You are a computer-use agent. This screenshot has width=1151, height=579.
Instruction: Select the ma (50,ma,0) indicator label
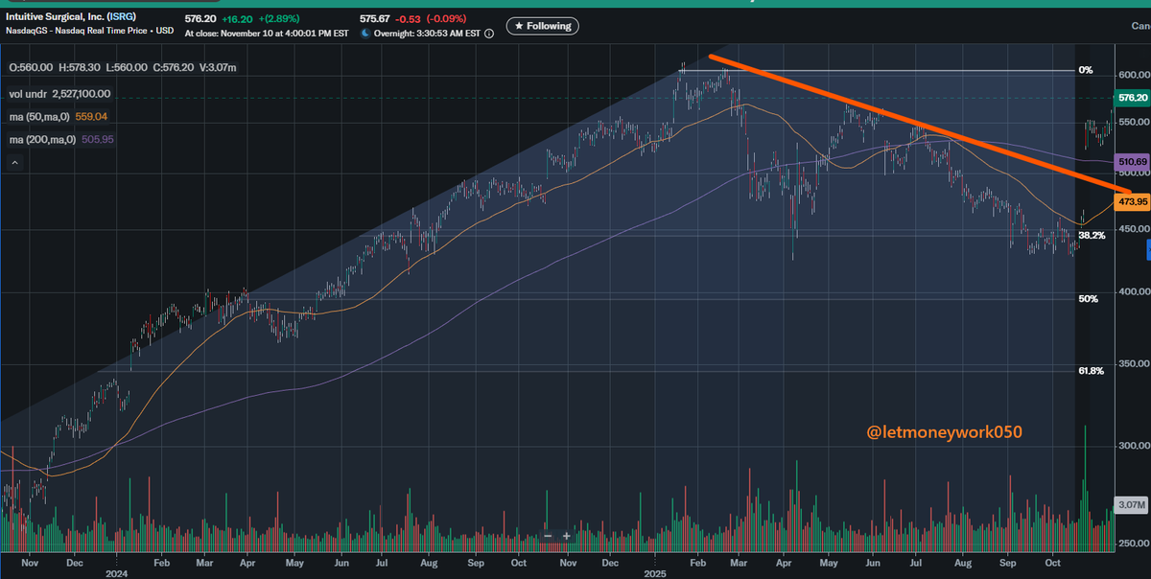point(37,116)
